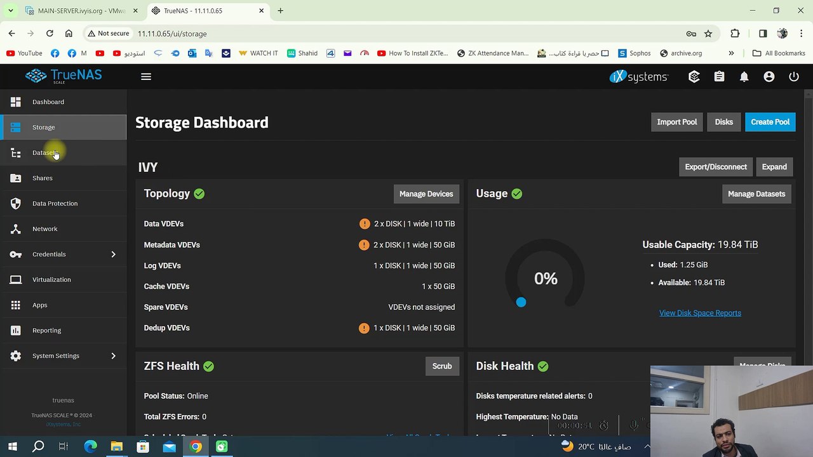Viewport: 813px width, 457px height.
Task: Click the ZFS Health green check icon
Action: tap(208, 366)
